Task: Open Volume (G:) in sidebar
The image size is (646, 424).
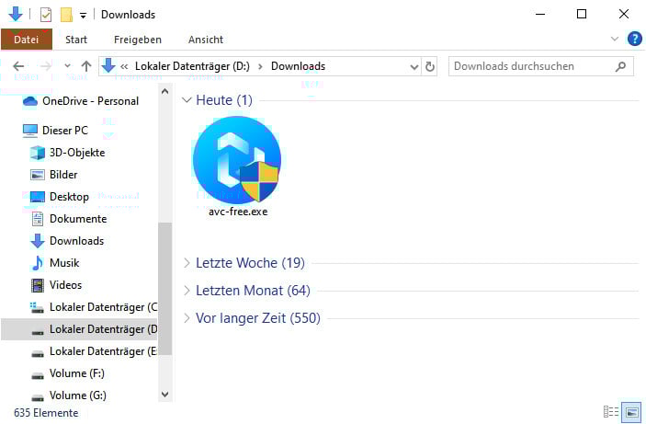Action: (x=77, y=395)
